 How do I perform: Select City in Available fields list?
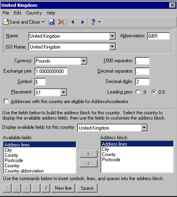tap(40, 150)
